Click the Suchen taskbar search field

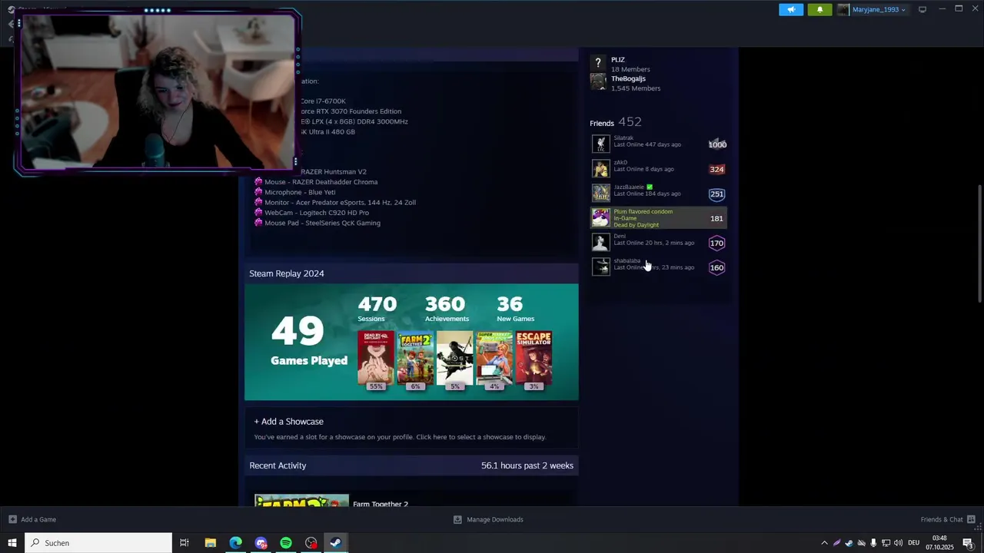pyautogui.click(x=98, y=543)
